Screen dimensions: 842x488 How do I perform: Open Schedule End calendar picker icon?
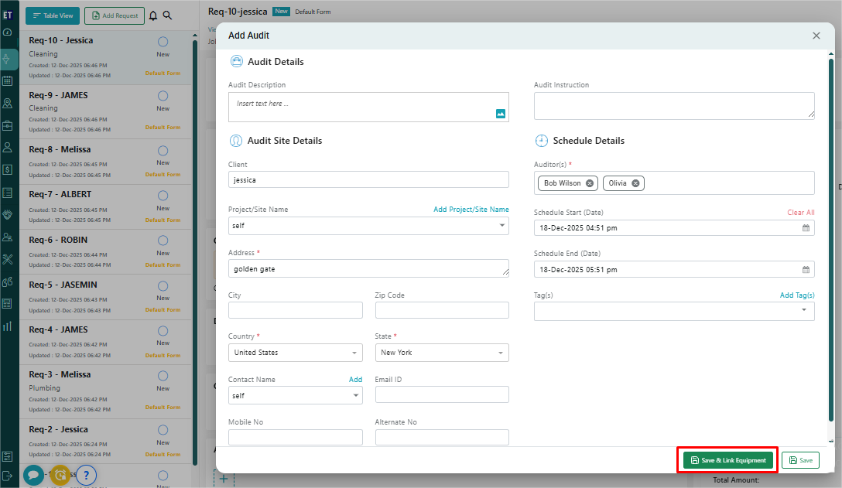[806, 270]
